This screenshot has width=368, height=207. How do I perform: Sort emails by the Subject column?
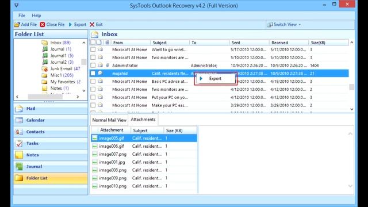(170, 43)
